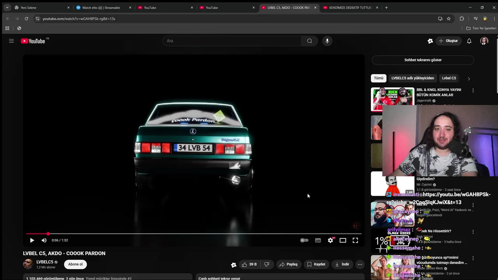Seek in the video progress bar
Image resolution: width=498 pixels, height=280 pixels.
point(193,234)
